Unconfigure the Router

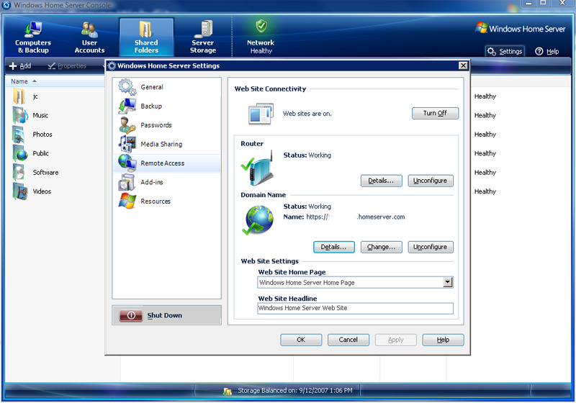pyautogui.click(x=430, y=181)
